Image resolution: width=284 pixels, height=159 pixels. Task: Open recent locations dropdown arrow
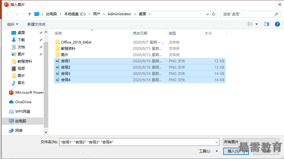(23, 14)
